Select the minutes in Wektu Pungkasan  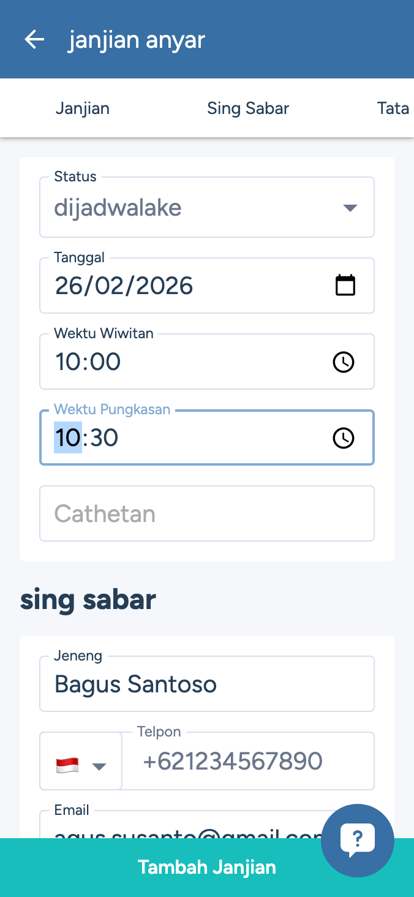(x=103, y=438)
